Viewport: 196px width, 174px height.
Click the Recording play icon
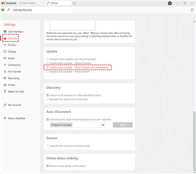[x=5, y=78]
